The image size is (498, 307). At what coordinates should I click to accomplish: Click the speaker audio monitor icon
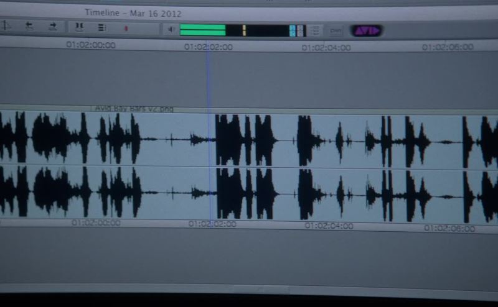tap(171, 29)
